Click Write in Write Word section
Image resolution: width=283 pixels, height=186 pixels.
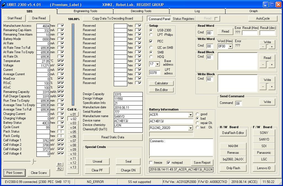click(267, 42)
